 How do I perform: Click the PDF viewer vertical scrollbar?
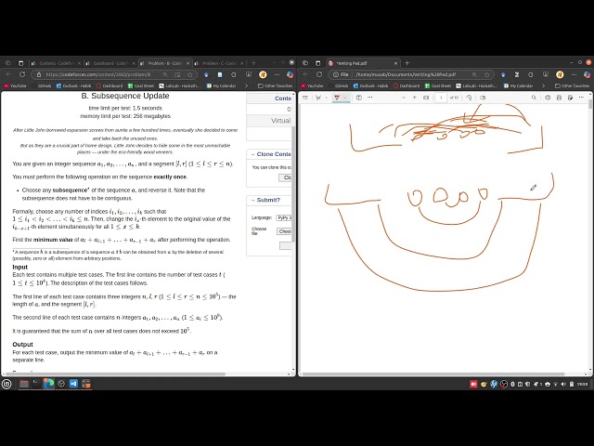click(590, 104)
